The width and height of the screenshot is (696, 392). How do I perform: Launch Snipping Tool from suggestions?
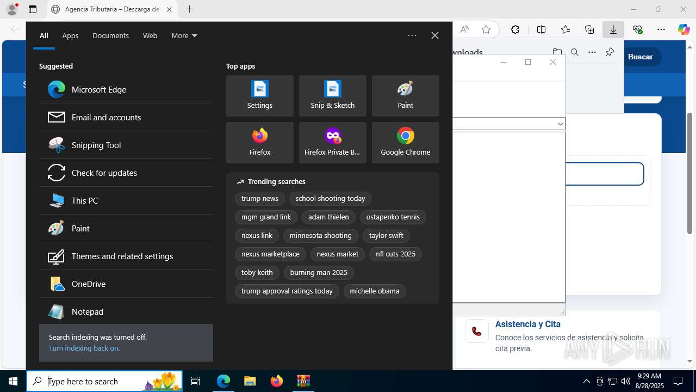(126, 145)
